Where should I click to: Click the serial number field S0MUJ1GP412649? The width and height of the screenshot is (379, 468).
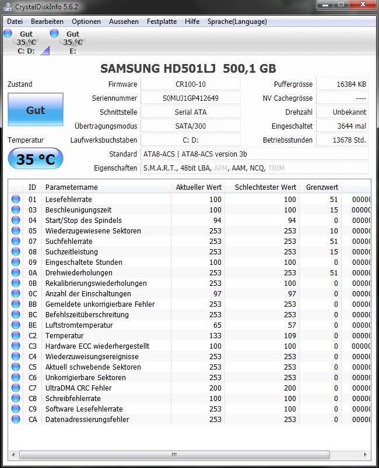point(191,98)
